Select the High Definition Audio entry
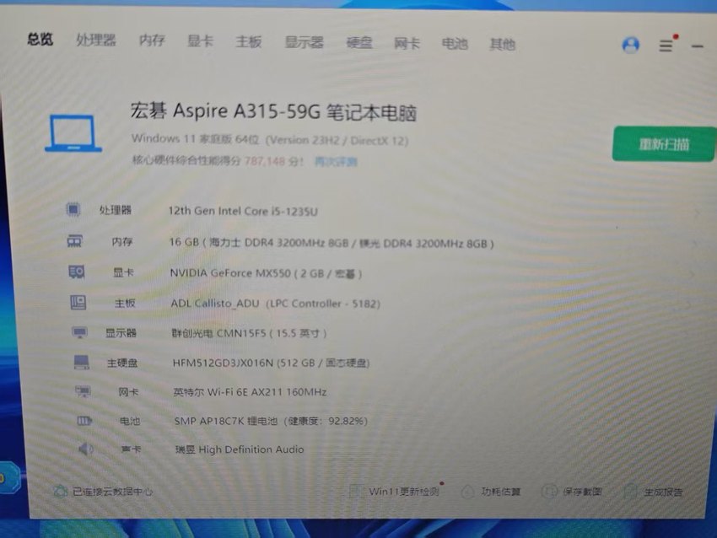This screenshot has width=717, height=538. coord(240,449)
